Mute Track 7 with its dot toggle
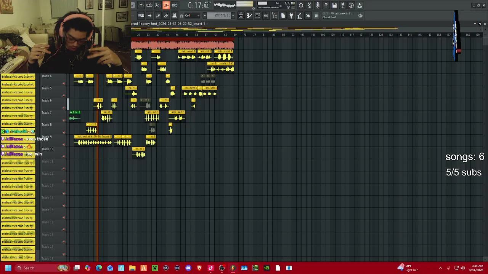Viewport: 488px width, 274px height. 64,120
